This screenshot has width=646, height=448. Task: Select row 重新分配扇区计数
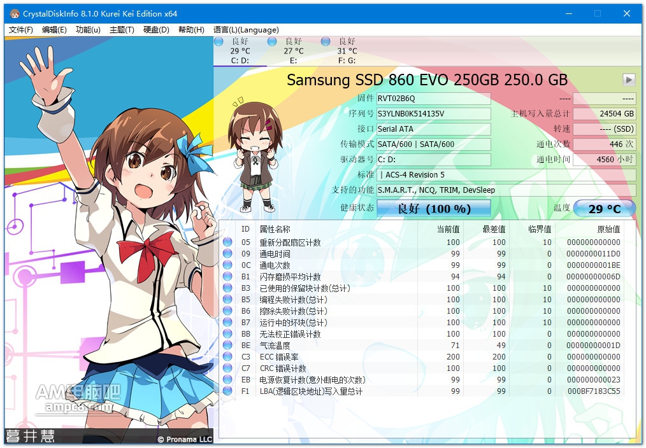pos(423,242)
